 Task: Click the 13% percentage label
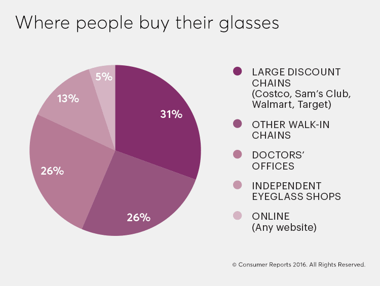pyautogui.click(x=68, y=99)
